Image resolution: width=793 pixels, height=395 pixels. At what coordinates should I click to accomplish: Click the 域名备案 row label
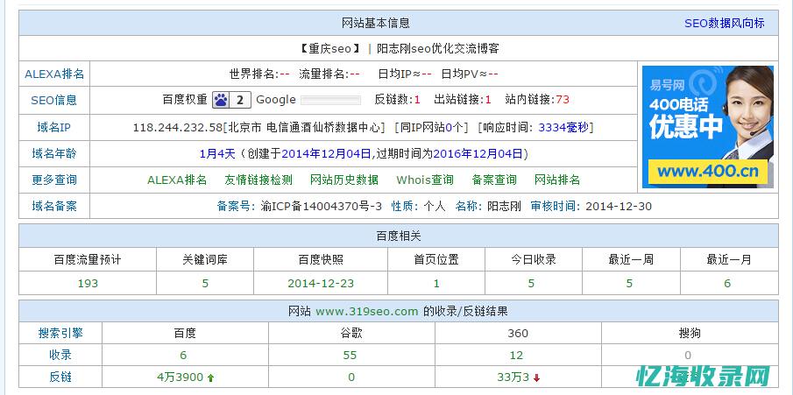pos(54,207)
